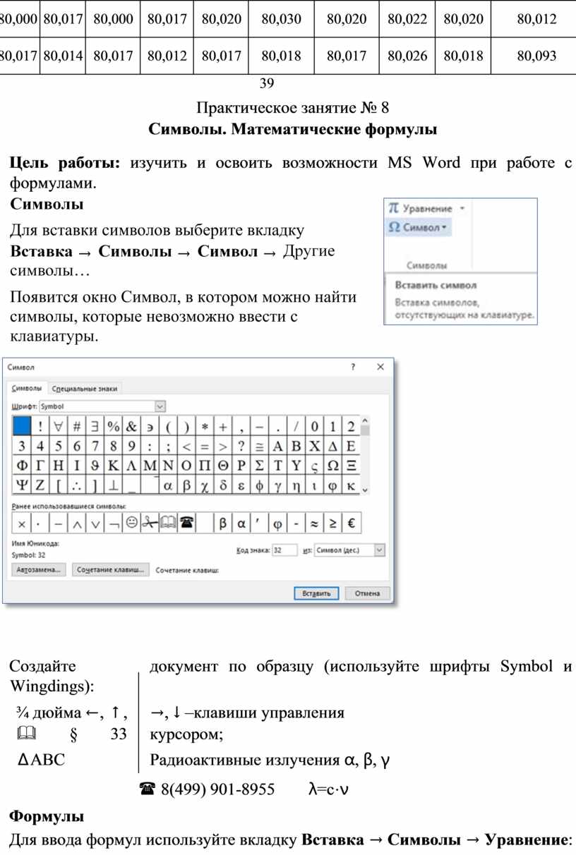
Task: Select capital Φ in the character grid
Action: point(23,466)
